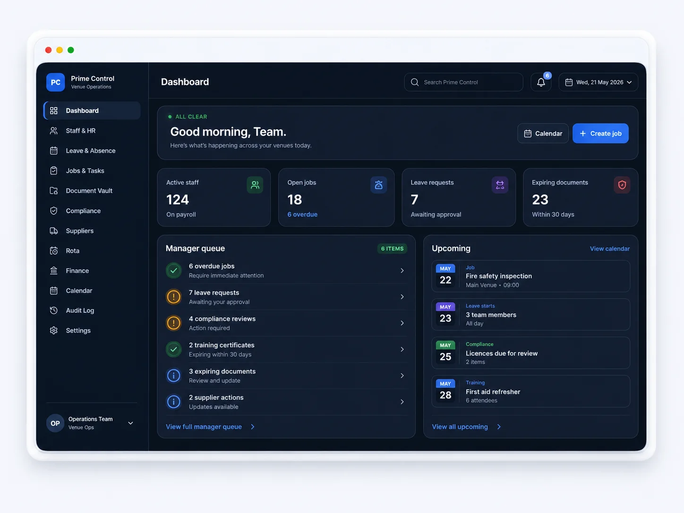Open Jobs & Tasks in sidebar
The image size is (684, 513).
[x=92, y=171]
